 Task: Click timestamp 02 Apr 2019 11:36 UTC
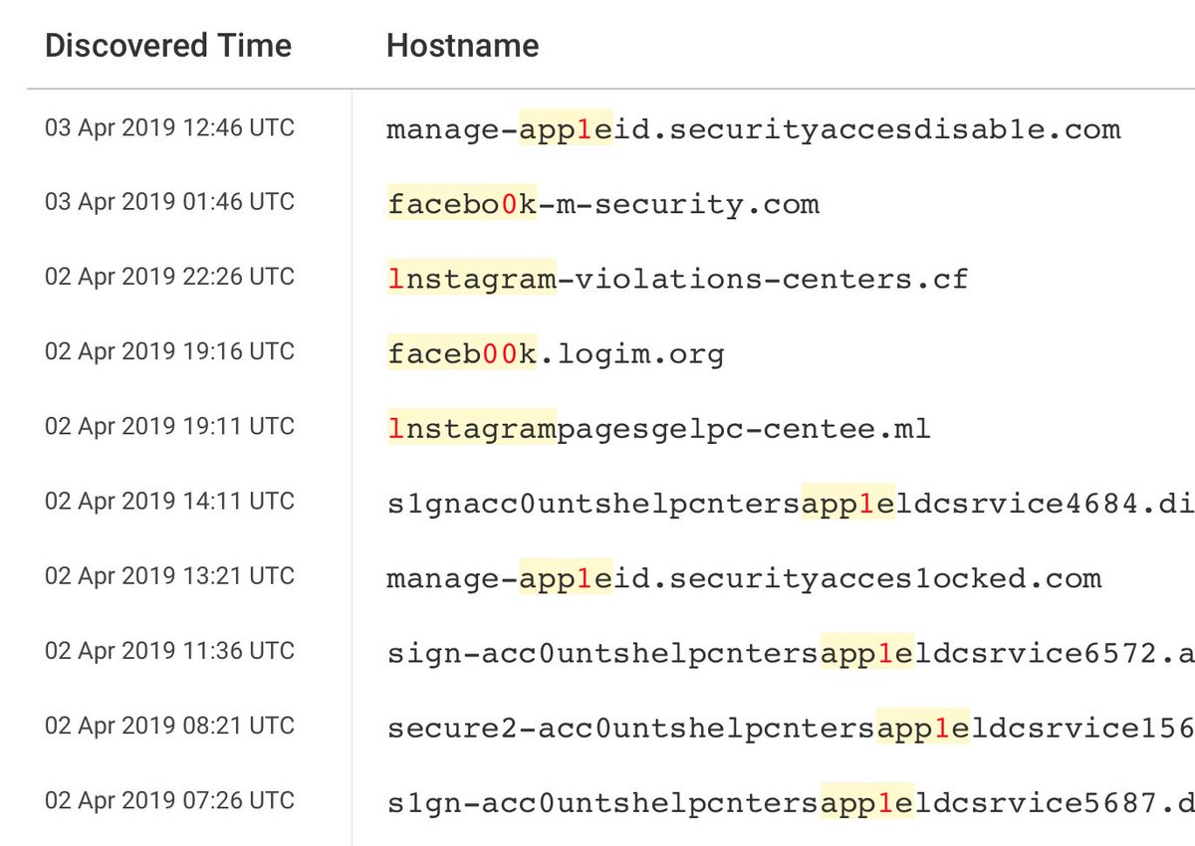[x=170, y=651]
